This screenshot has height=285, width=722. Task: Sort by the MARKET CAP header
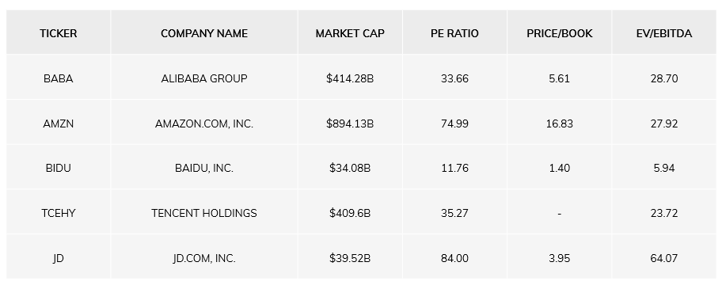350,33
